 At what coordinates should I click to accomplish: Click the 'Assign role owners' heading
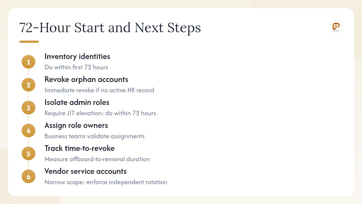click(76, 125)
